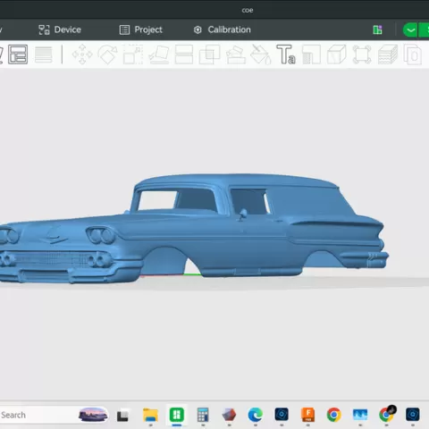This screenshot has height=429, width=429.
Task: Click the search highlight landscape image in taskbar
Action: point(93,415)
